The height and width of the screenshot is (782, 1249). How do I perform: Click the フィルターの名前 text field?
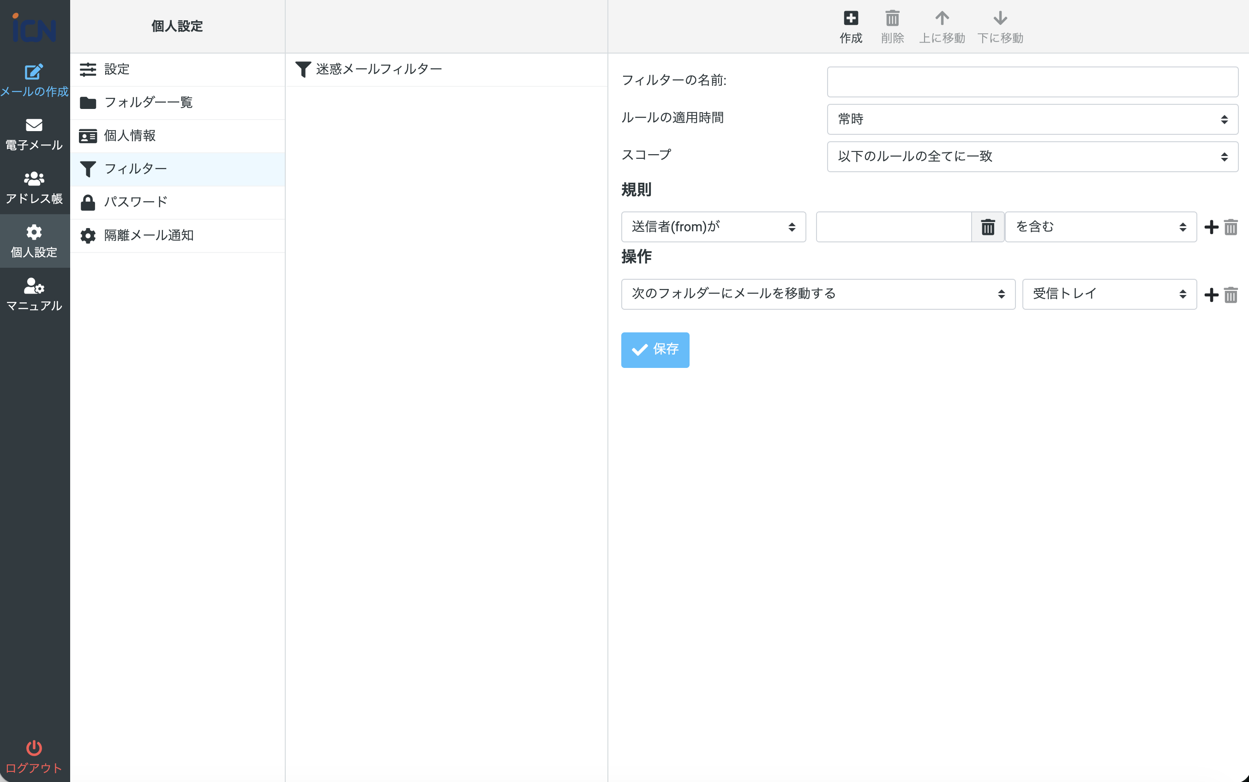click(1032, 82)
